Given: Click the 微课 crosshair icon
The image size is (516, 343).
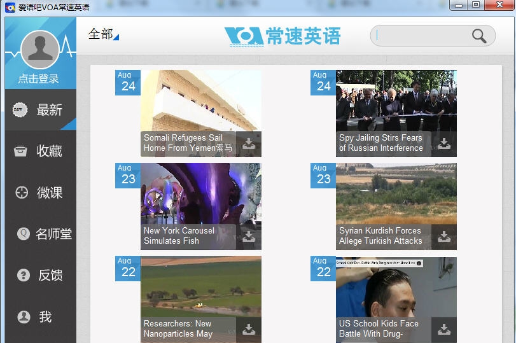Looking at the screenshot, I should click(22, 193).
